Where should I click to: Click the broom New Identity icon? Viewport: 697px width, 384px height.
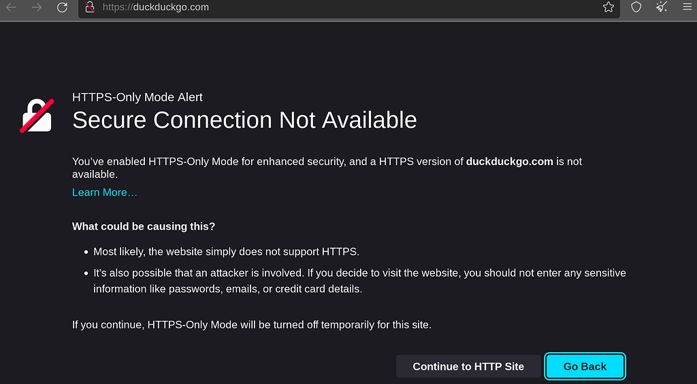point(662,7)
